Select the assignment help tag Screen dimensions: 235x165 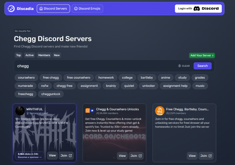175,86
